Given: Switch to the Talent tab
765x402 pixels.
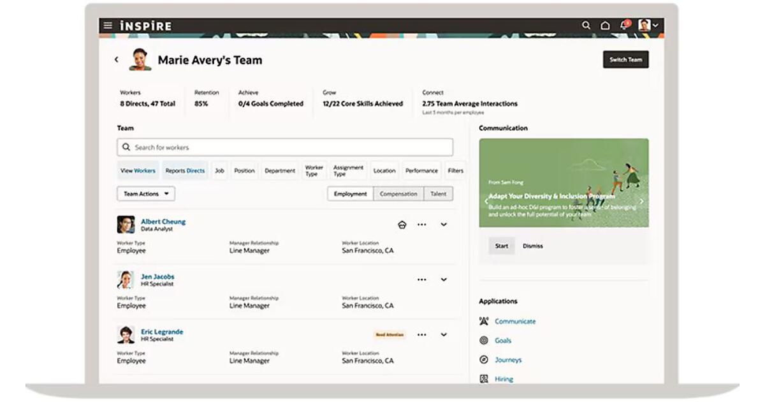Looking at the screenshot, I should tap(438, 194).
